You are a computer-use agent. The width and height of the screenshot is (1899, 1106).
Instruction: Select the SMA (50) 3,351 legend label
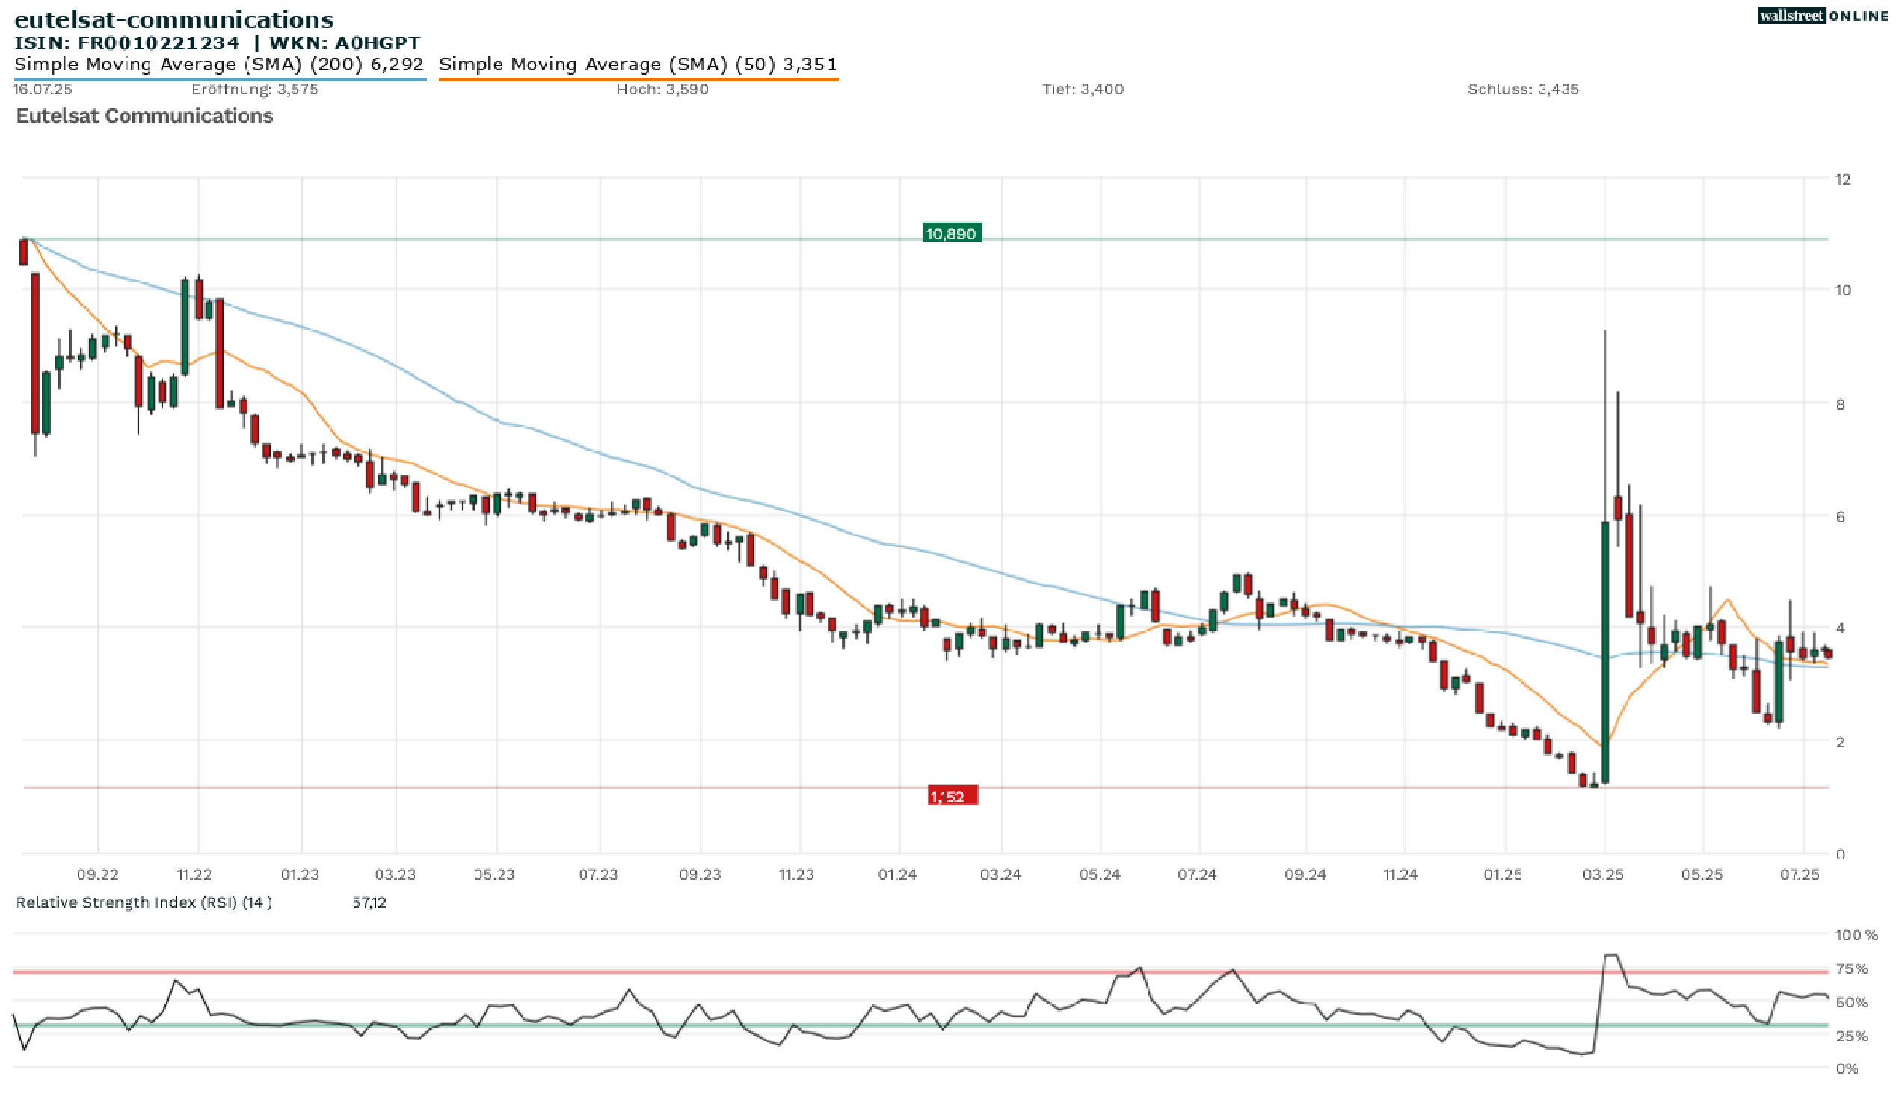(x=638, y=64)
